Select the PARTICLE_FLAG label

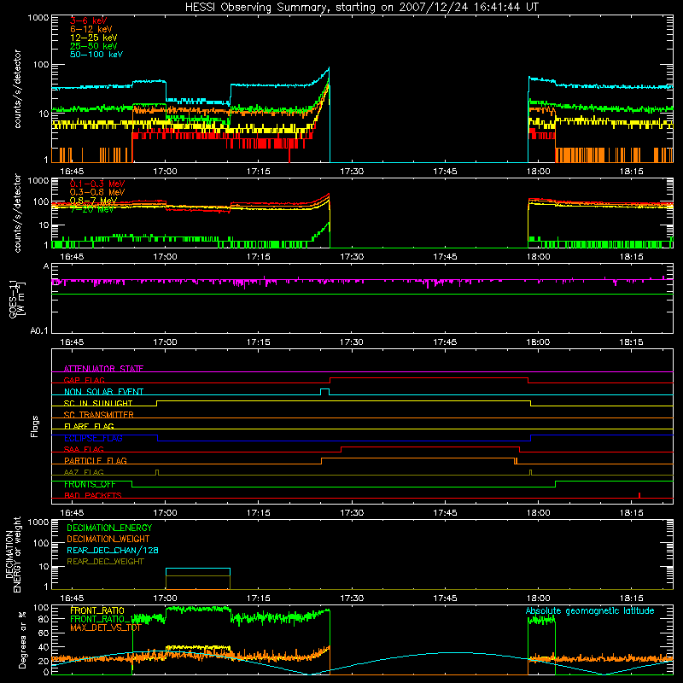point(96,461)
